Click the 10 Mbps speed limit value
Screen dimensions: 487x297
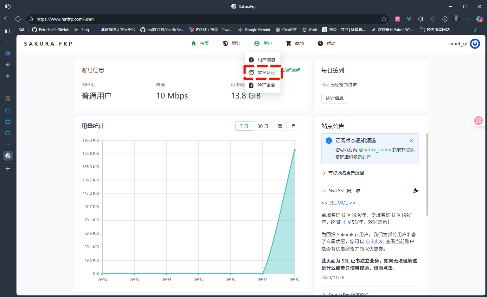click(x=172, y=96)
